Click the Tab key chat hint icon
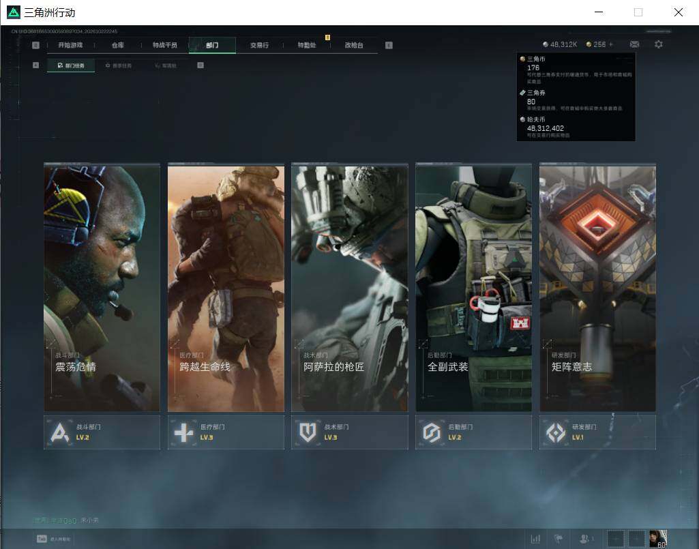This screenshot has height=549, width=699. point(42,539)
